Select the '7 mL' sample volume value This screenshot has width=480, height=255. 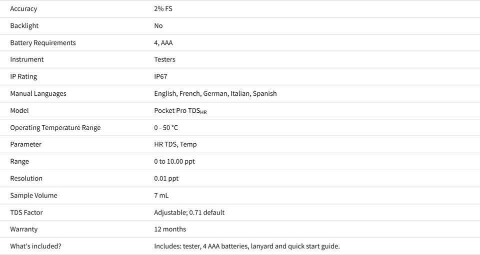tap(161, 196)
